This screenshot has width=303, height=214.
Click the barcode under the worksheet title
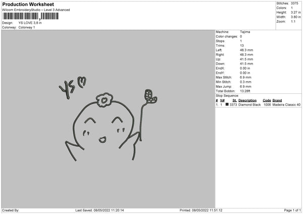pyautogui.click(x=30, y=16)
